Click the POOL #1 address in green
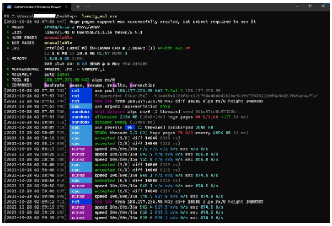This screenshot has width=332, height=226. [x=67, y=80]
